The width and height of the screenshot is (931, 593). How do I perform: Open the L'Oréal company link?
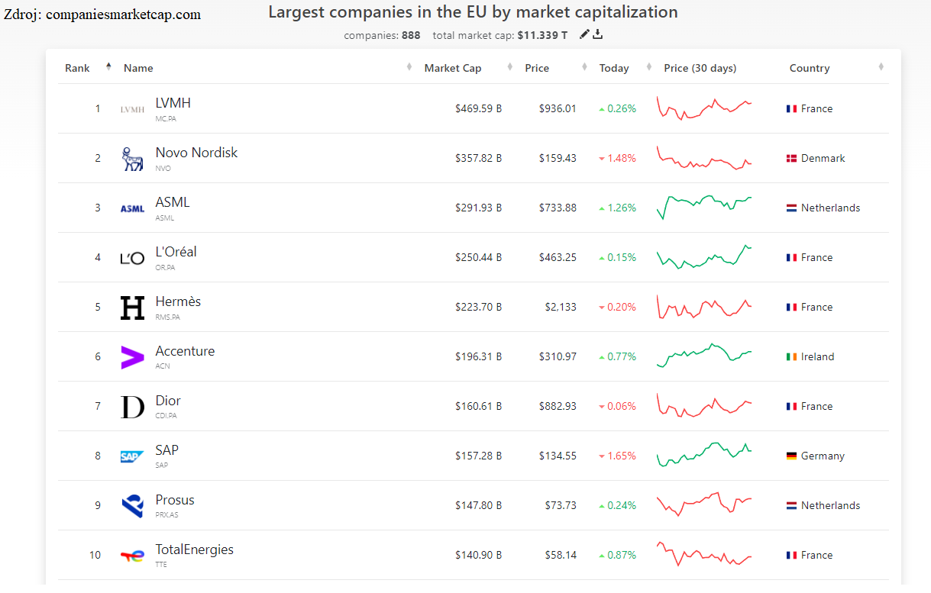tap(176, 252)
